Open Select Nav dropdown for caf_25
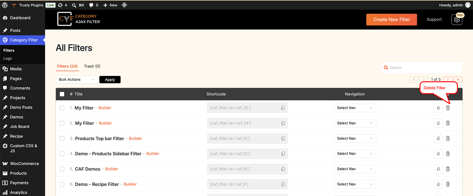The image size is (473, 196). click(x=355, y=108)
